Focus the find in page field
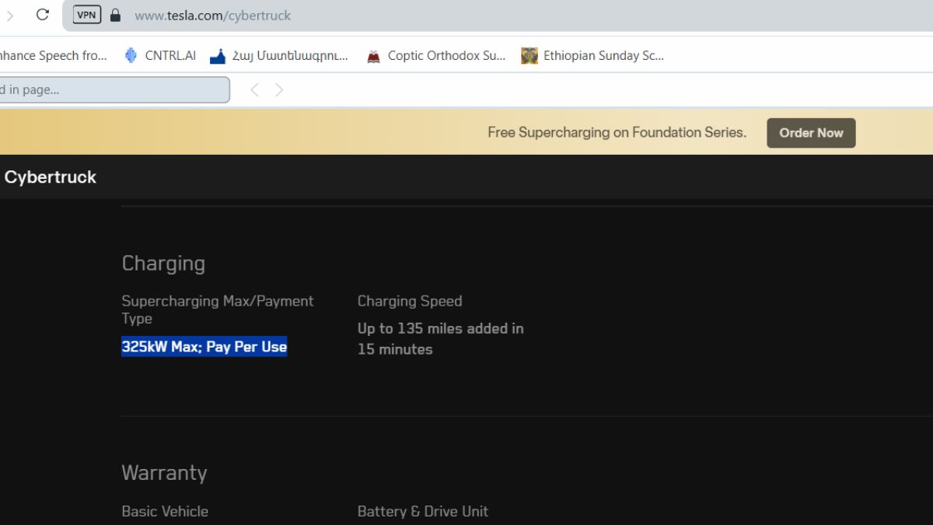 pyautogui.click(x=113, y=90)
